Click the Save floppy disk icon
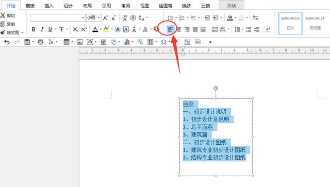Image resolution: width=330 pixels, height=187 pixels. click(x=27, y=42)
